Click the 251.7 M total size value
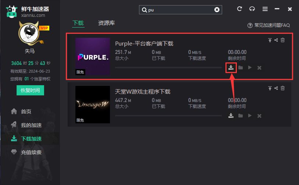The image size is (299, 185). (x=123, y=52)
